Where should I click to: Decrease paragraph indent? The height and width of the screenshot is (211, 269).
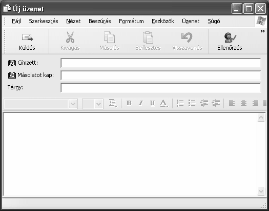pos(204,103)
